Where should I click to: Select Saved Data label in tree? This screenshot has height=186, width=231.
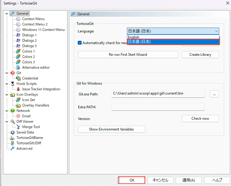click(x=25, y=132)
